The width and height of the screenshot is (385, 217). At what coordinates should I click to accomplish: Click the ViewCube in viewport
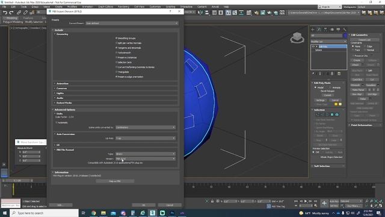pyautogui.click(x=297, y=37)
